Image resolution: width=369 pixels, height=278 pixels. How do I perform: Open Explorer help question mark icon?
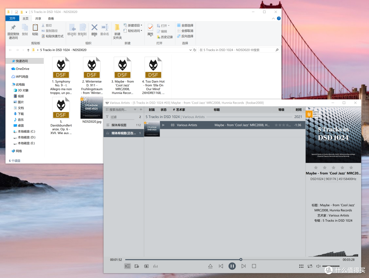coord(279,18)
